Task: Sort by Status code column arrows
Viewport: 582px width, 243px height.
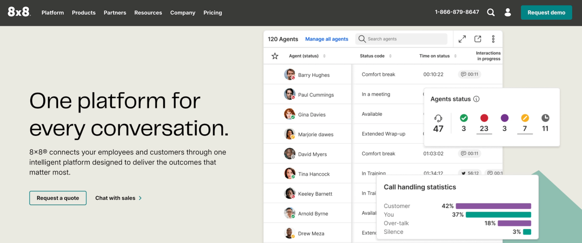Action: coord(390,56)
